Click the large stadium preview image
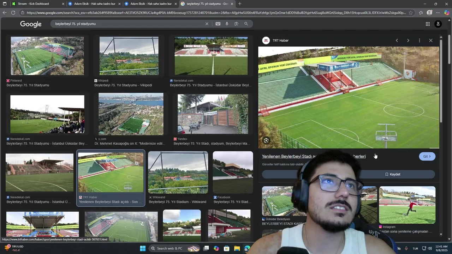452x254 pixels. (x=349, y=97)
